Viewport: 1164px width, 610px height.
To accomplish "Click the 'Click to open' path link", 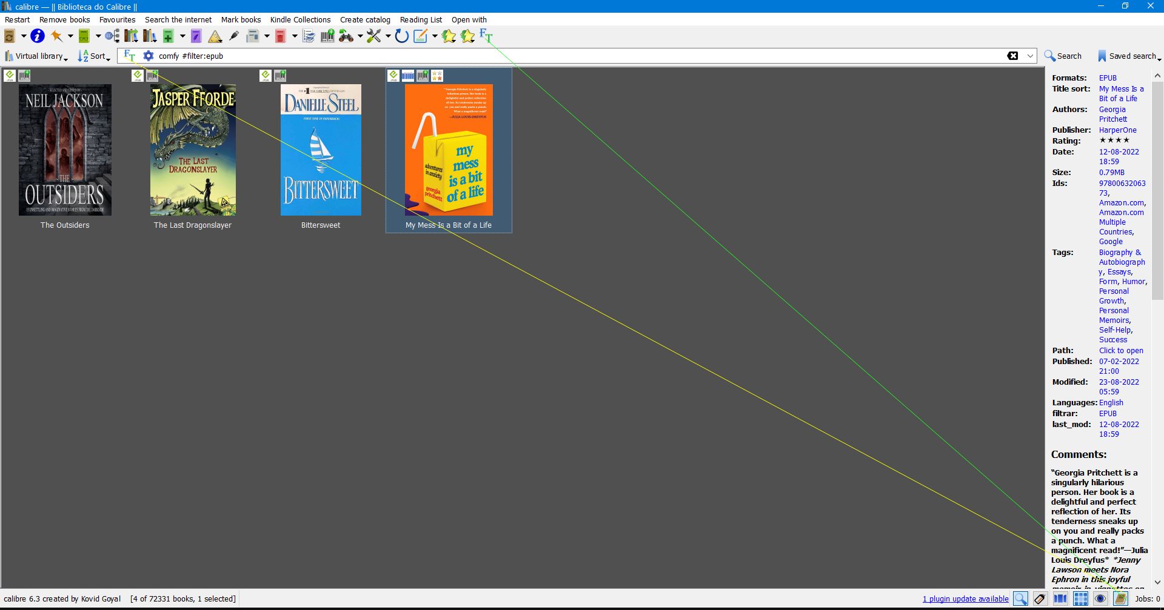I will click(x=1121, y=350).
